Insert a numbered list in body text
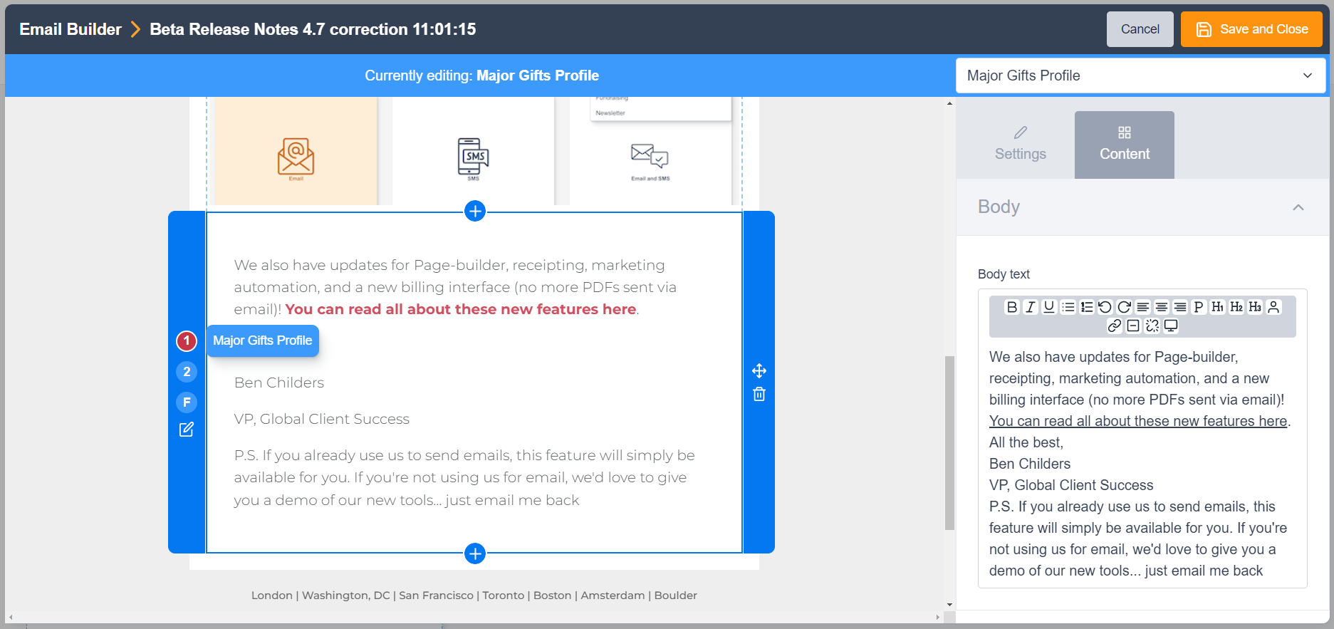 tap(1086, 307)
